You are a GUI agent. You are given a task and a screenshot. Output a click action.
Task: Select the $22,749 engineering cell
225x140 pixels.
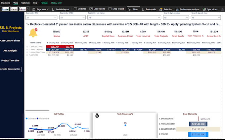(x=67, y=47)
